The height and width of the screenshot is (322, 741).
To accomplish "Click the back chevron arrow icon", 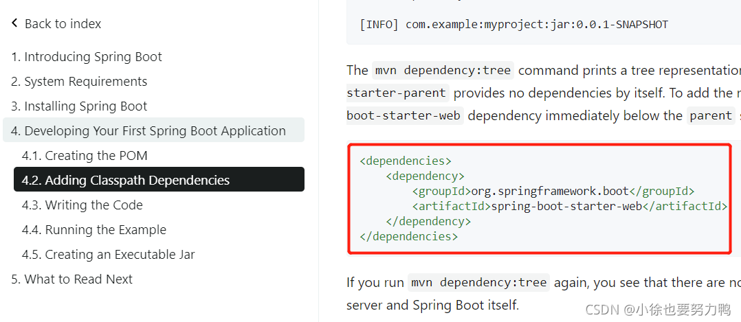I will click(x=14, y=23).
